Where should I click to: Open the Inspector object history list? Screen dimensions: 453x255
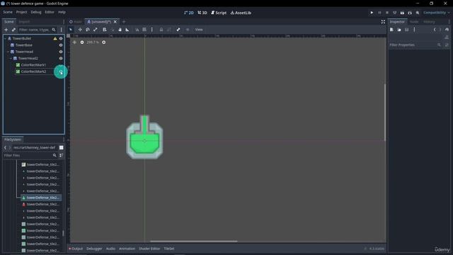click(x=447, y=30)
